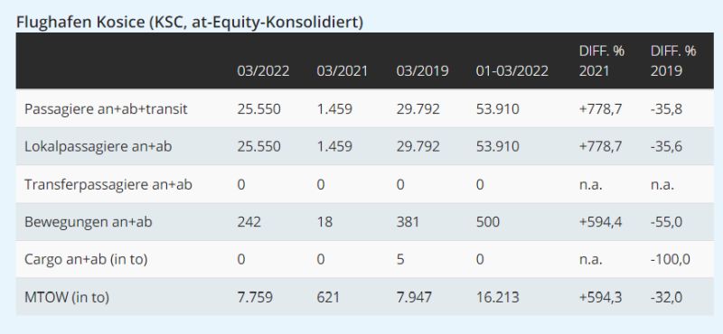723x334 pixels.
Task: Select the 03/2019 column header
Action: (422, 71)
